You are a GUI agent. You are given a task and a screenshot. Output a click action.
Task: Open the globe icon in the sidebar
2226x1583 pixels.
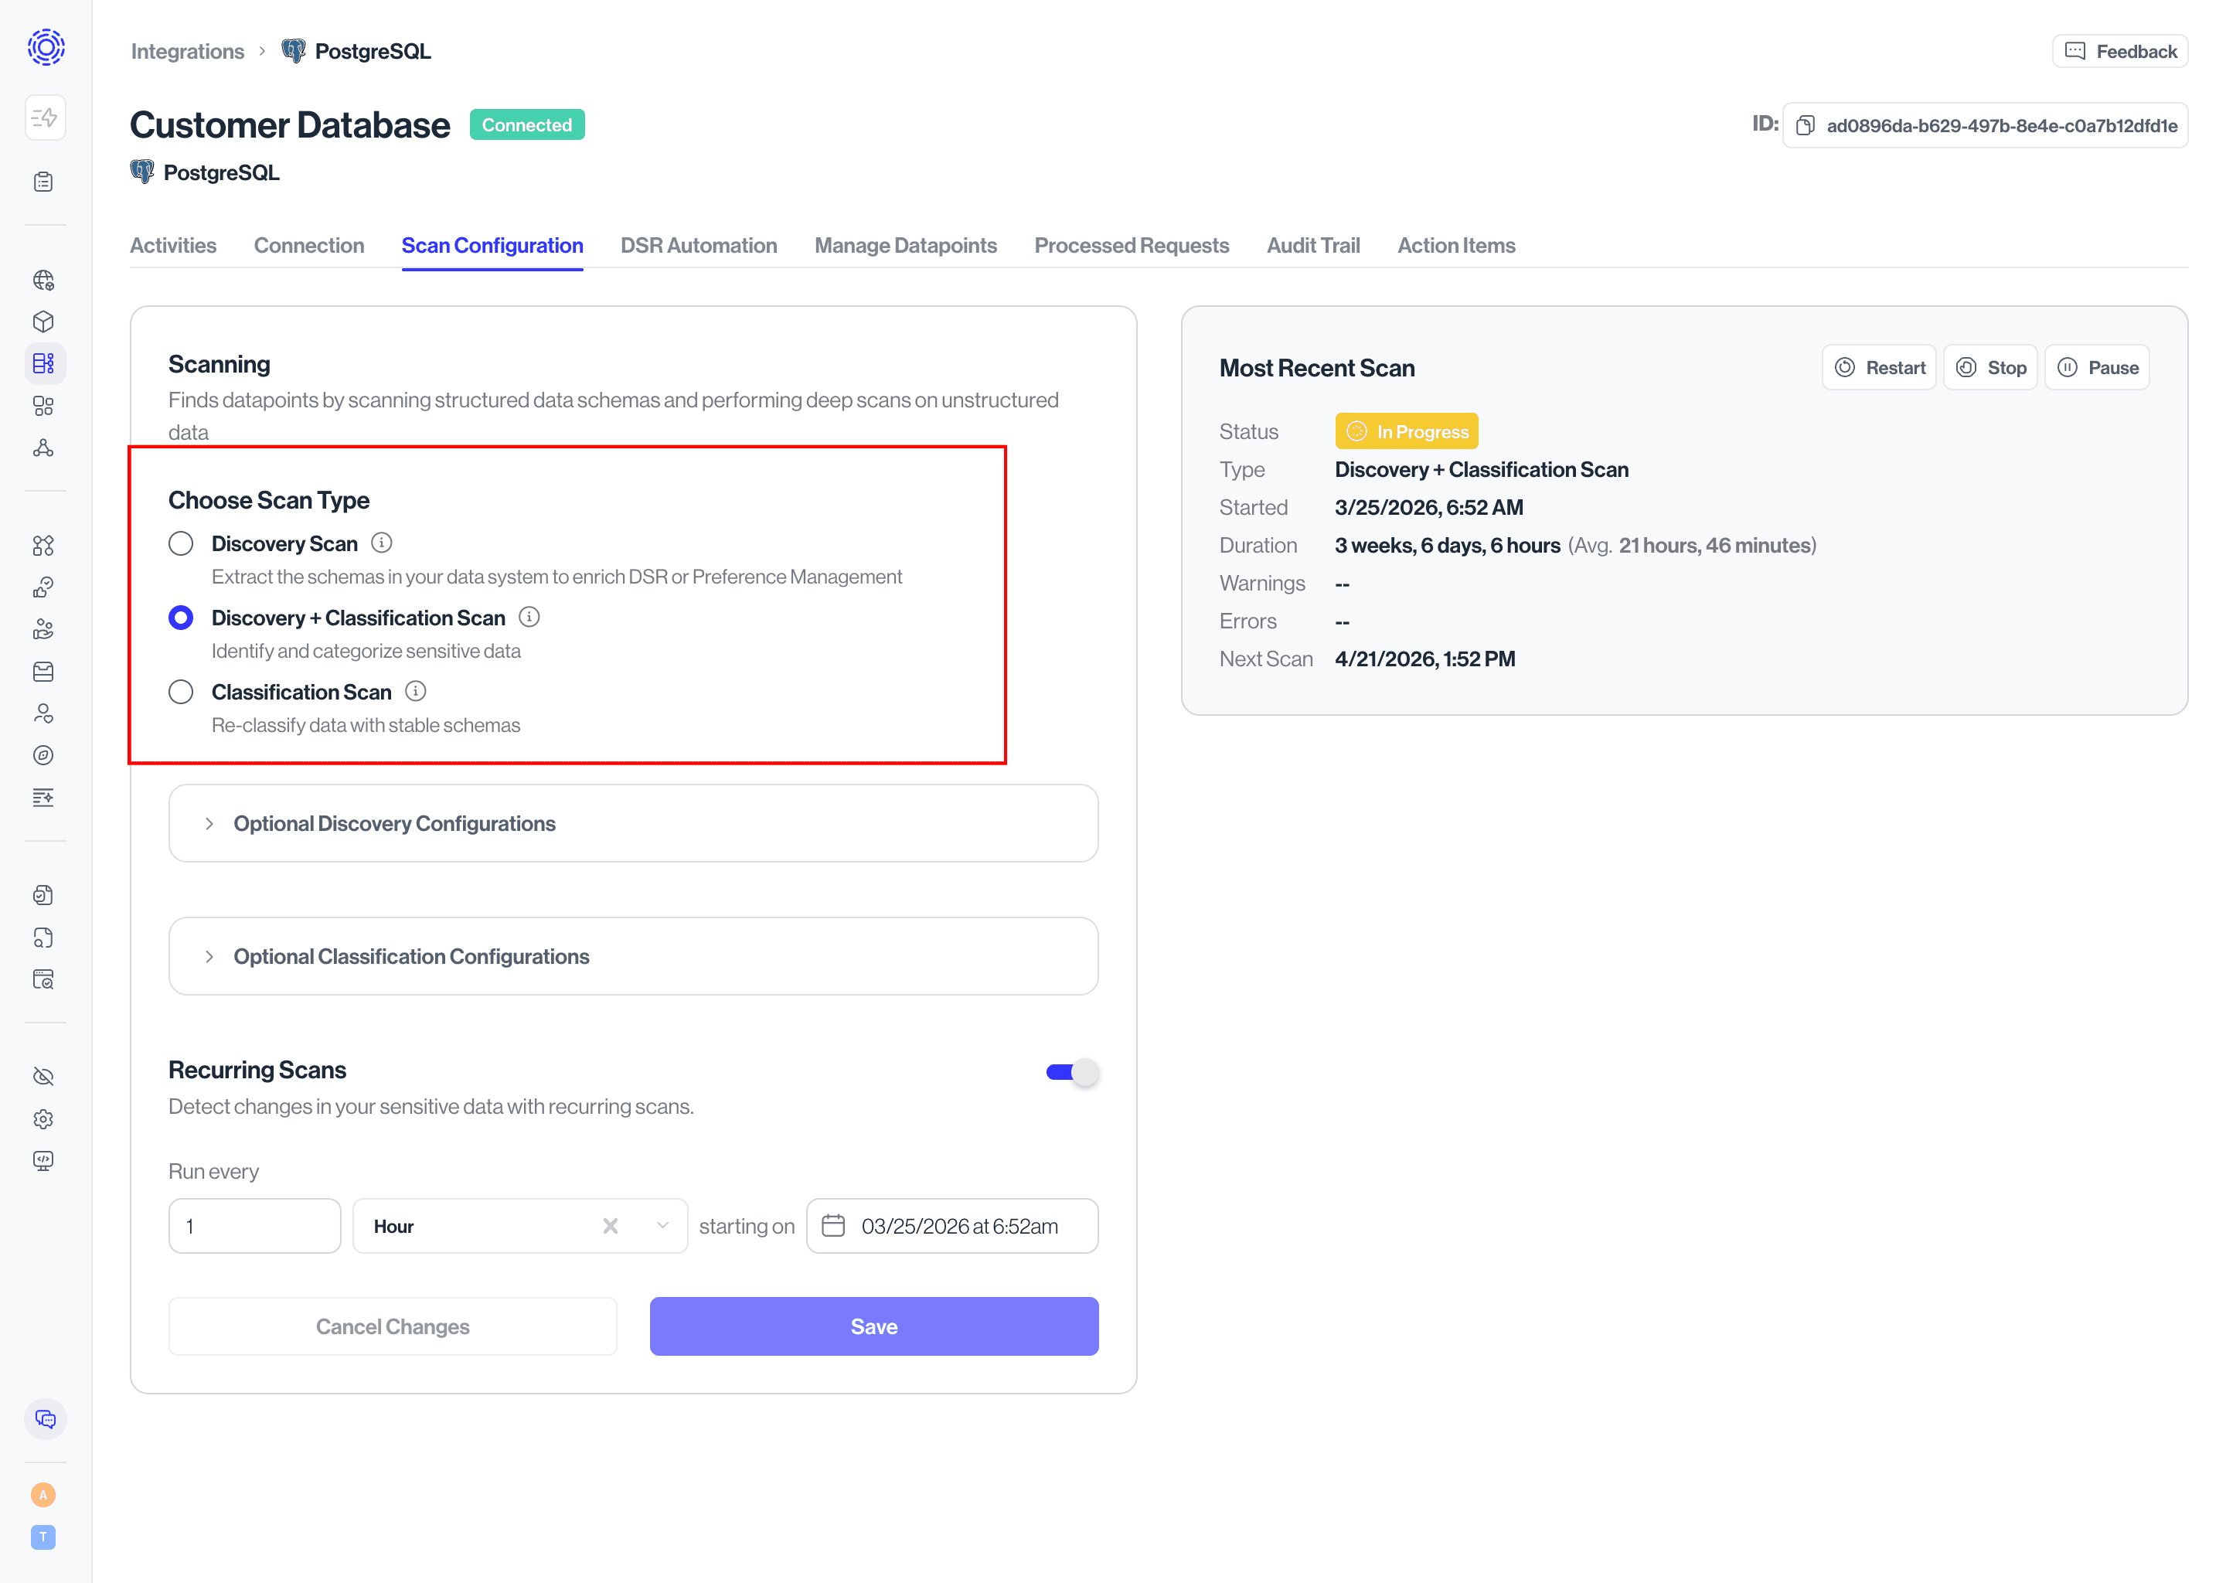pyautogui.click(x=43, y=281)
